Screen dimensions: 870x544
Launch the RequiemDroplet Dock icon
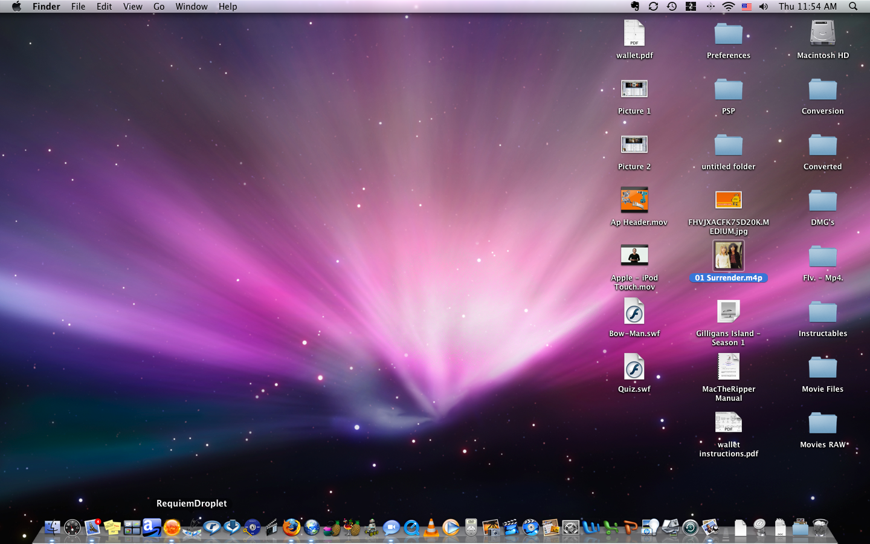pos(192,528)
